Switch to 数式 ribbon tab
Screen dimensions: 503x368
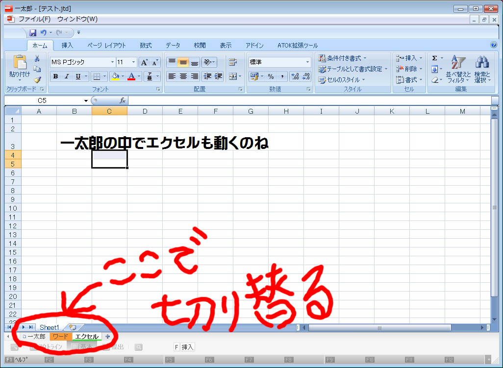(146, 46)
